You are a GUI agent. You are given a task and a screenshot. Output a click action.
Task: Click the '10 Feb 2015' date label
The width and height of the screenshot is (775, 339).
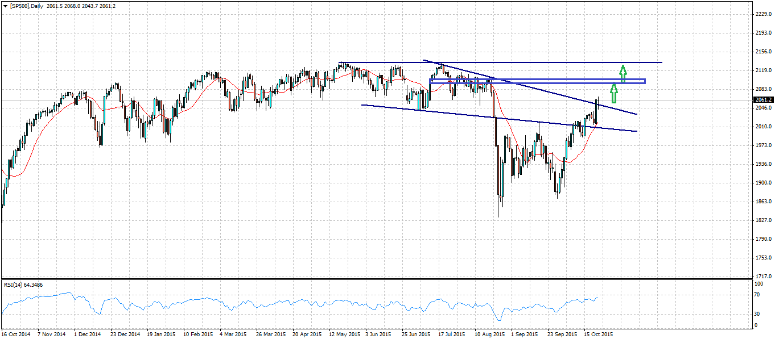pyautogui.click(x=197, y=334)
